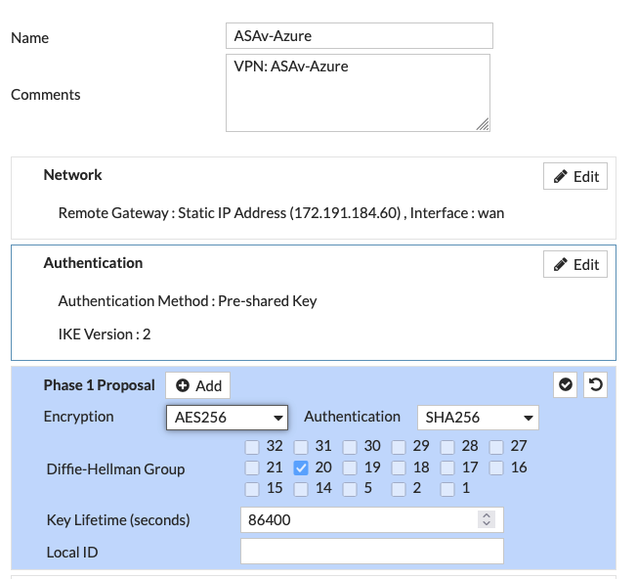Check Diffie-Hellman Group 2
637x579 pixels.
[400, 488]
